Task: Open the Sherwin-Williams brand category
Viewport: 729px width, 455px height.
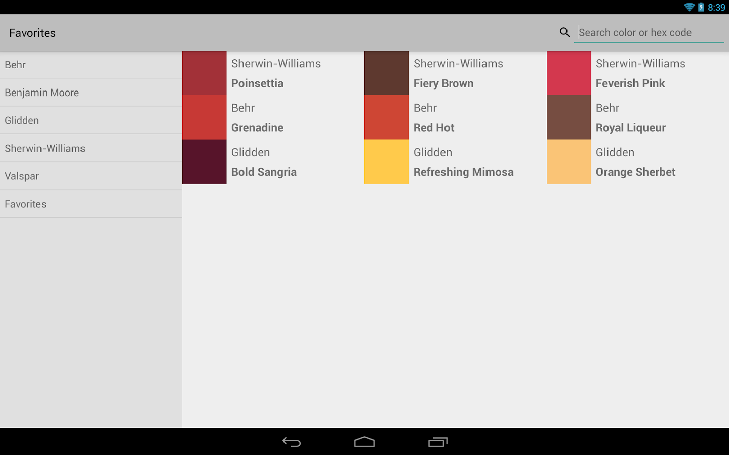Action: 91,148
